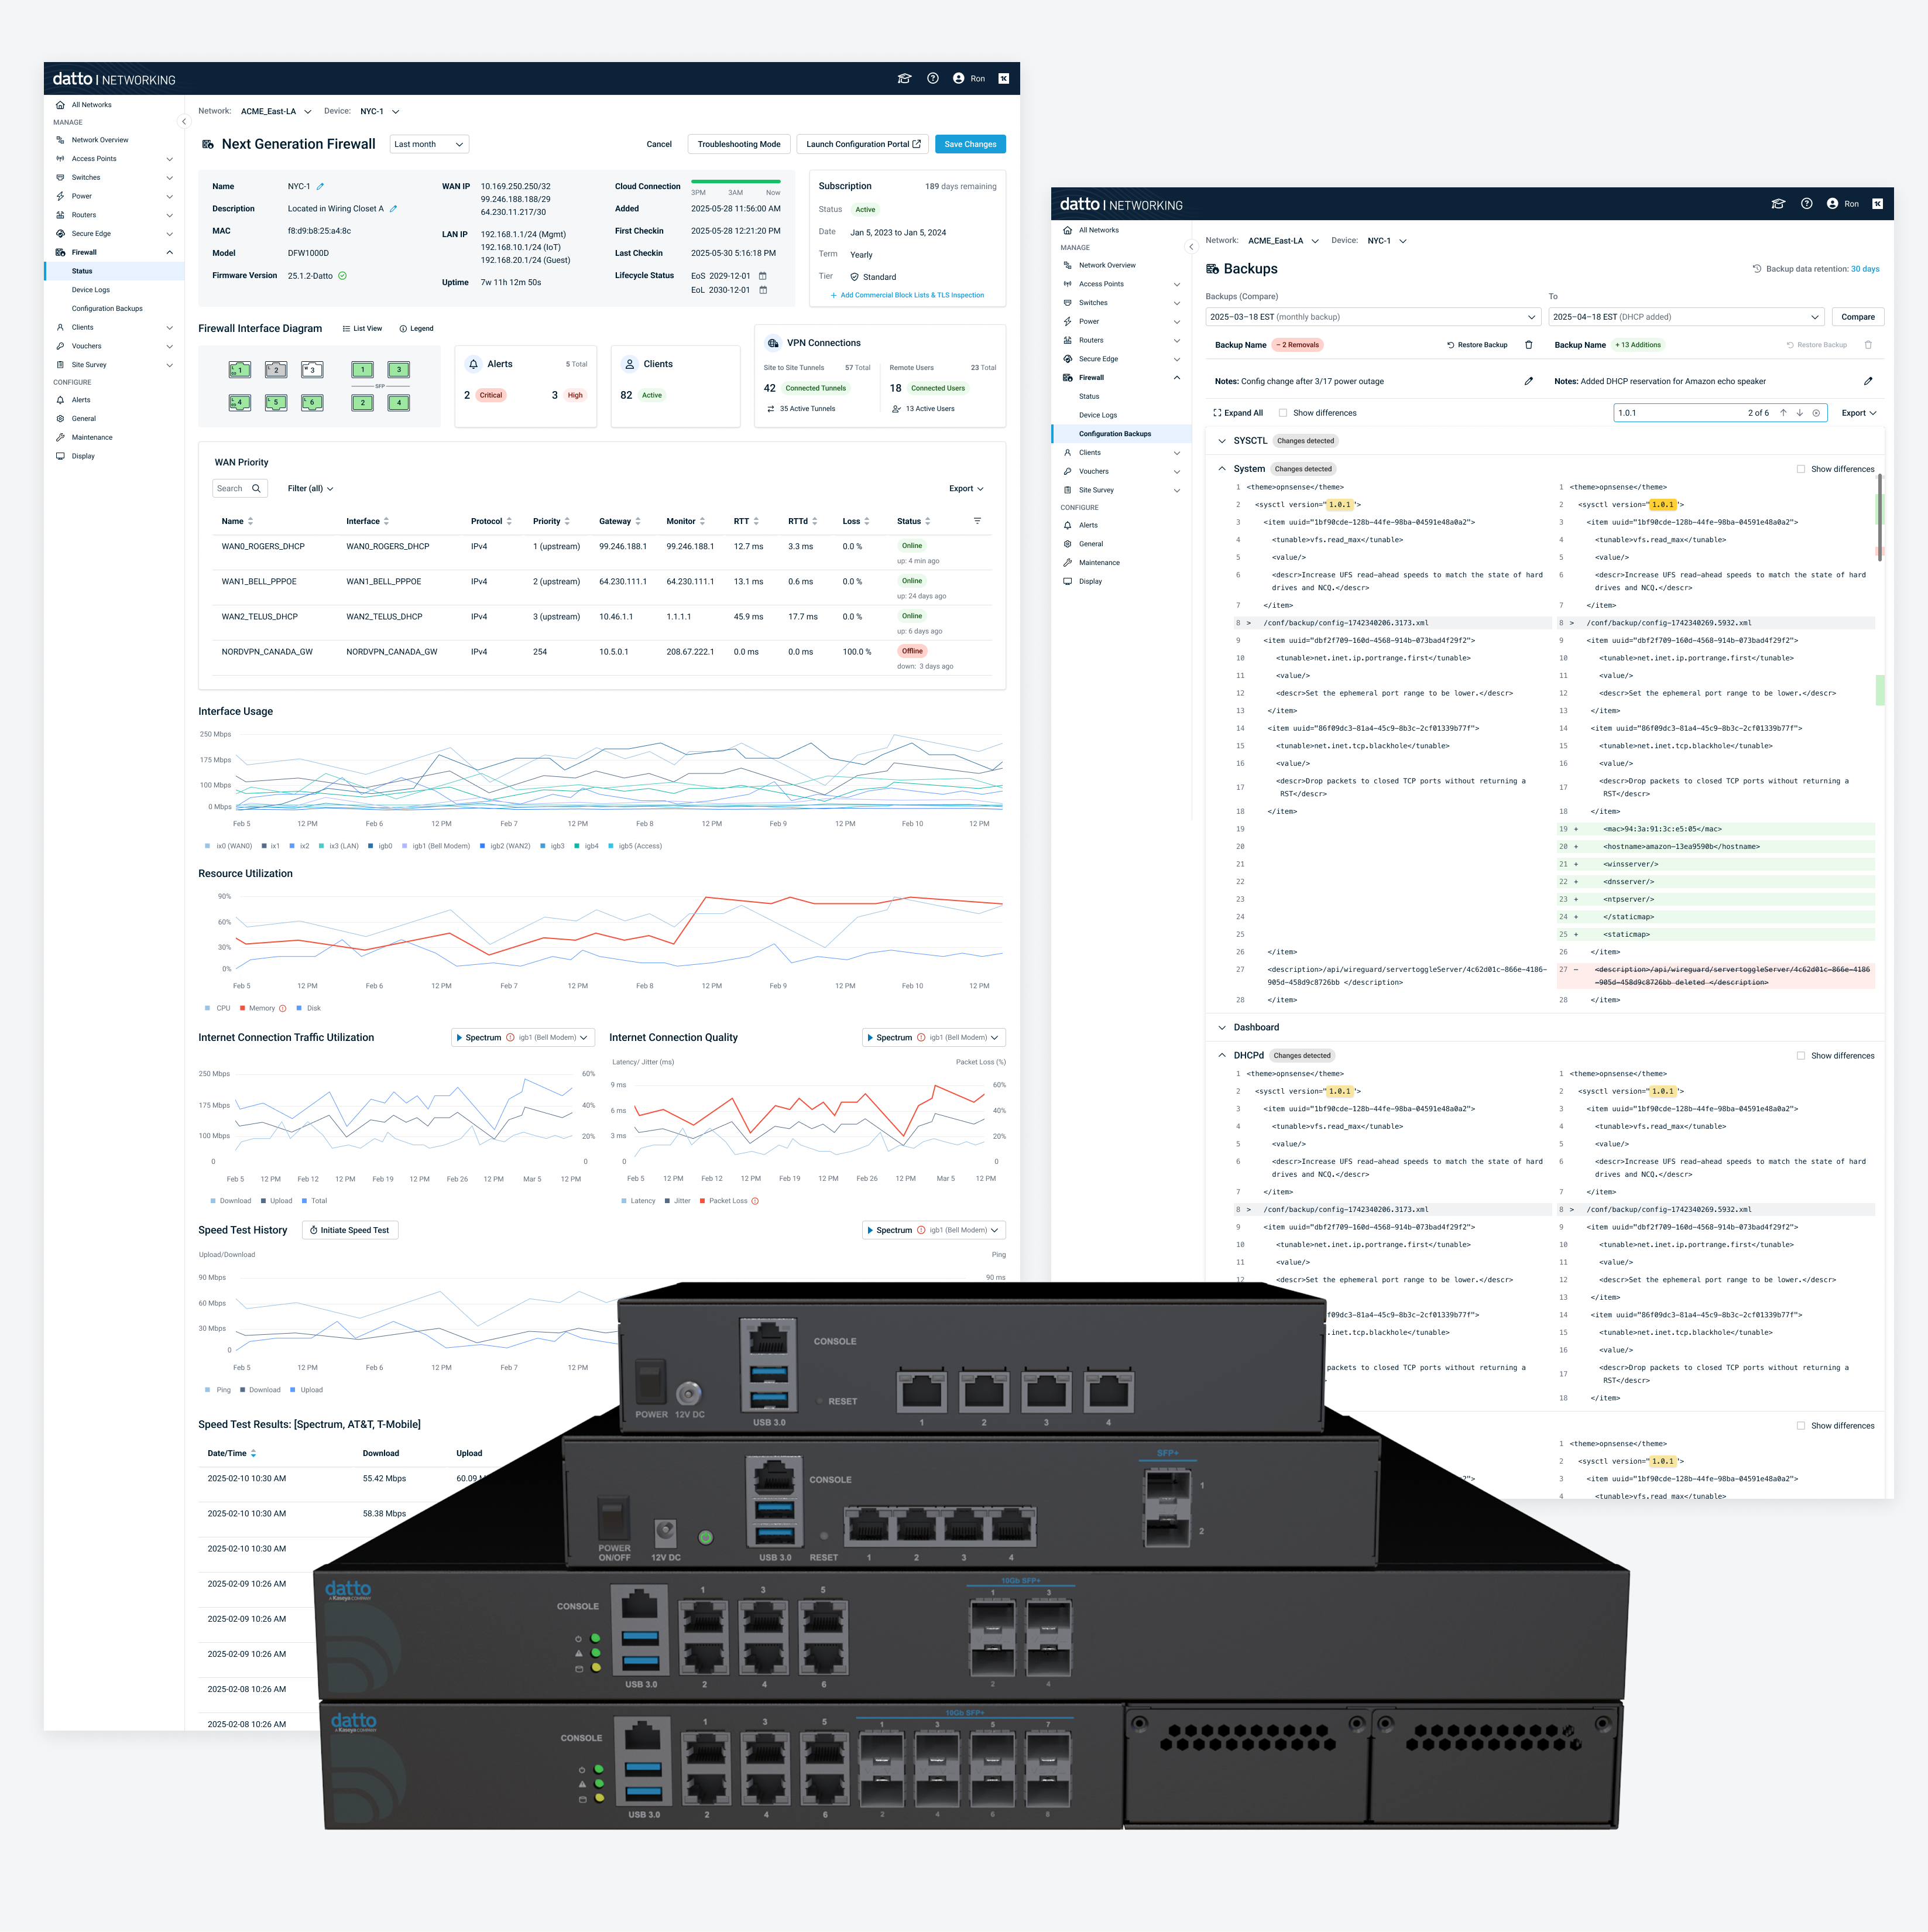Expand the Dashboard section
1928x1932 pixels.
(x=1222, y=1027)
